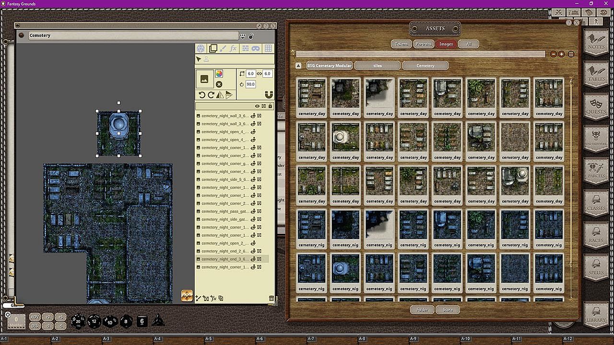The image size is (614, 345).
Task: Navigate up with the Assets arrow button
Action: point(298,66)
